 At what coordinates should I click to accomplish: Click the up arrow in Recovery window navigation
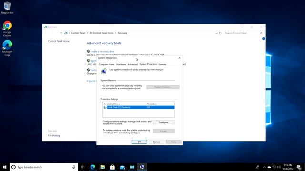pyautogui.click(x=61, y=33)
